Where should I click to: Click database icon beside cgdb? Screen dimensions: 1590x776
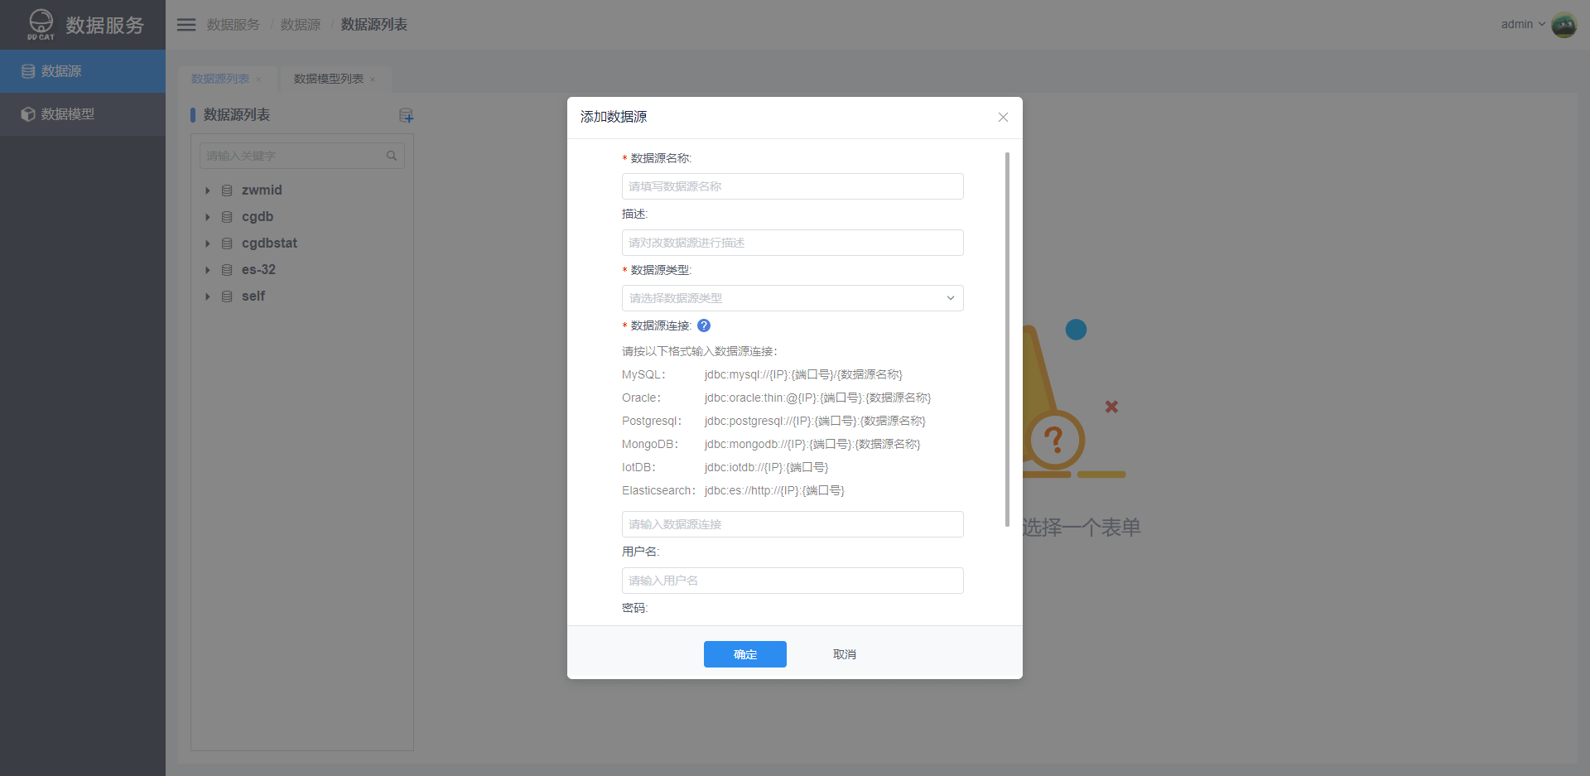[x=227, y=217]
